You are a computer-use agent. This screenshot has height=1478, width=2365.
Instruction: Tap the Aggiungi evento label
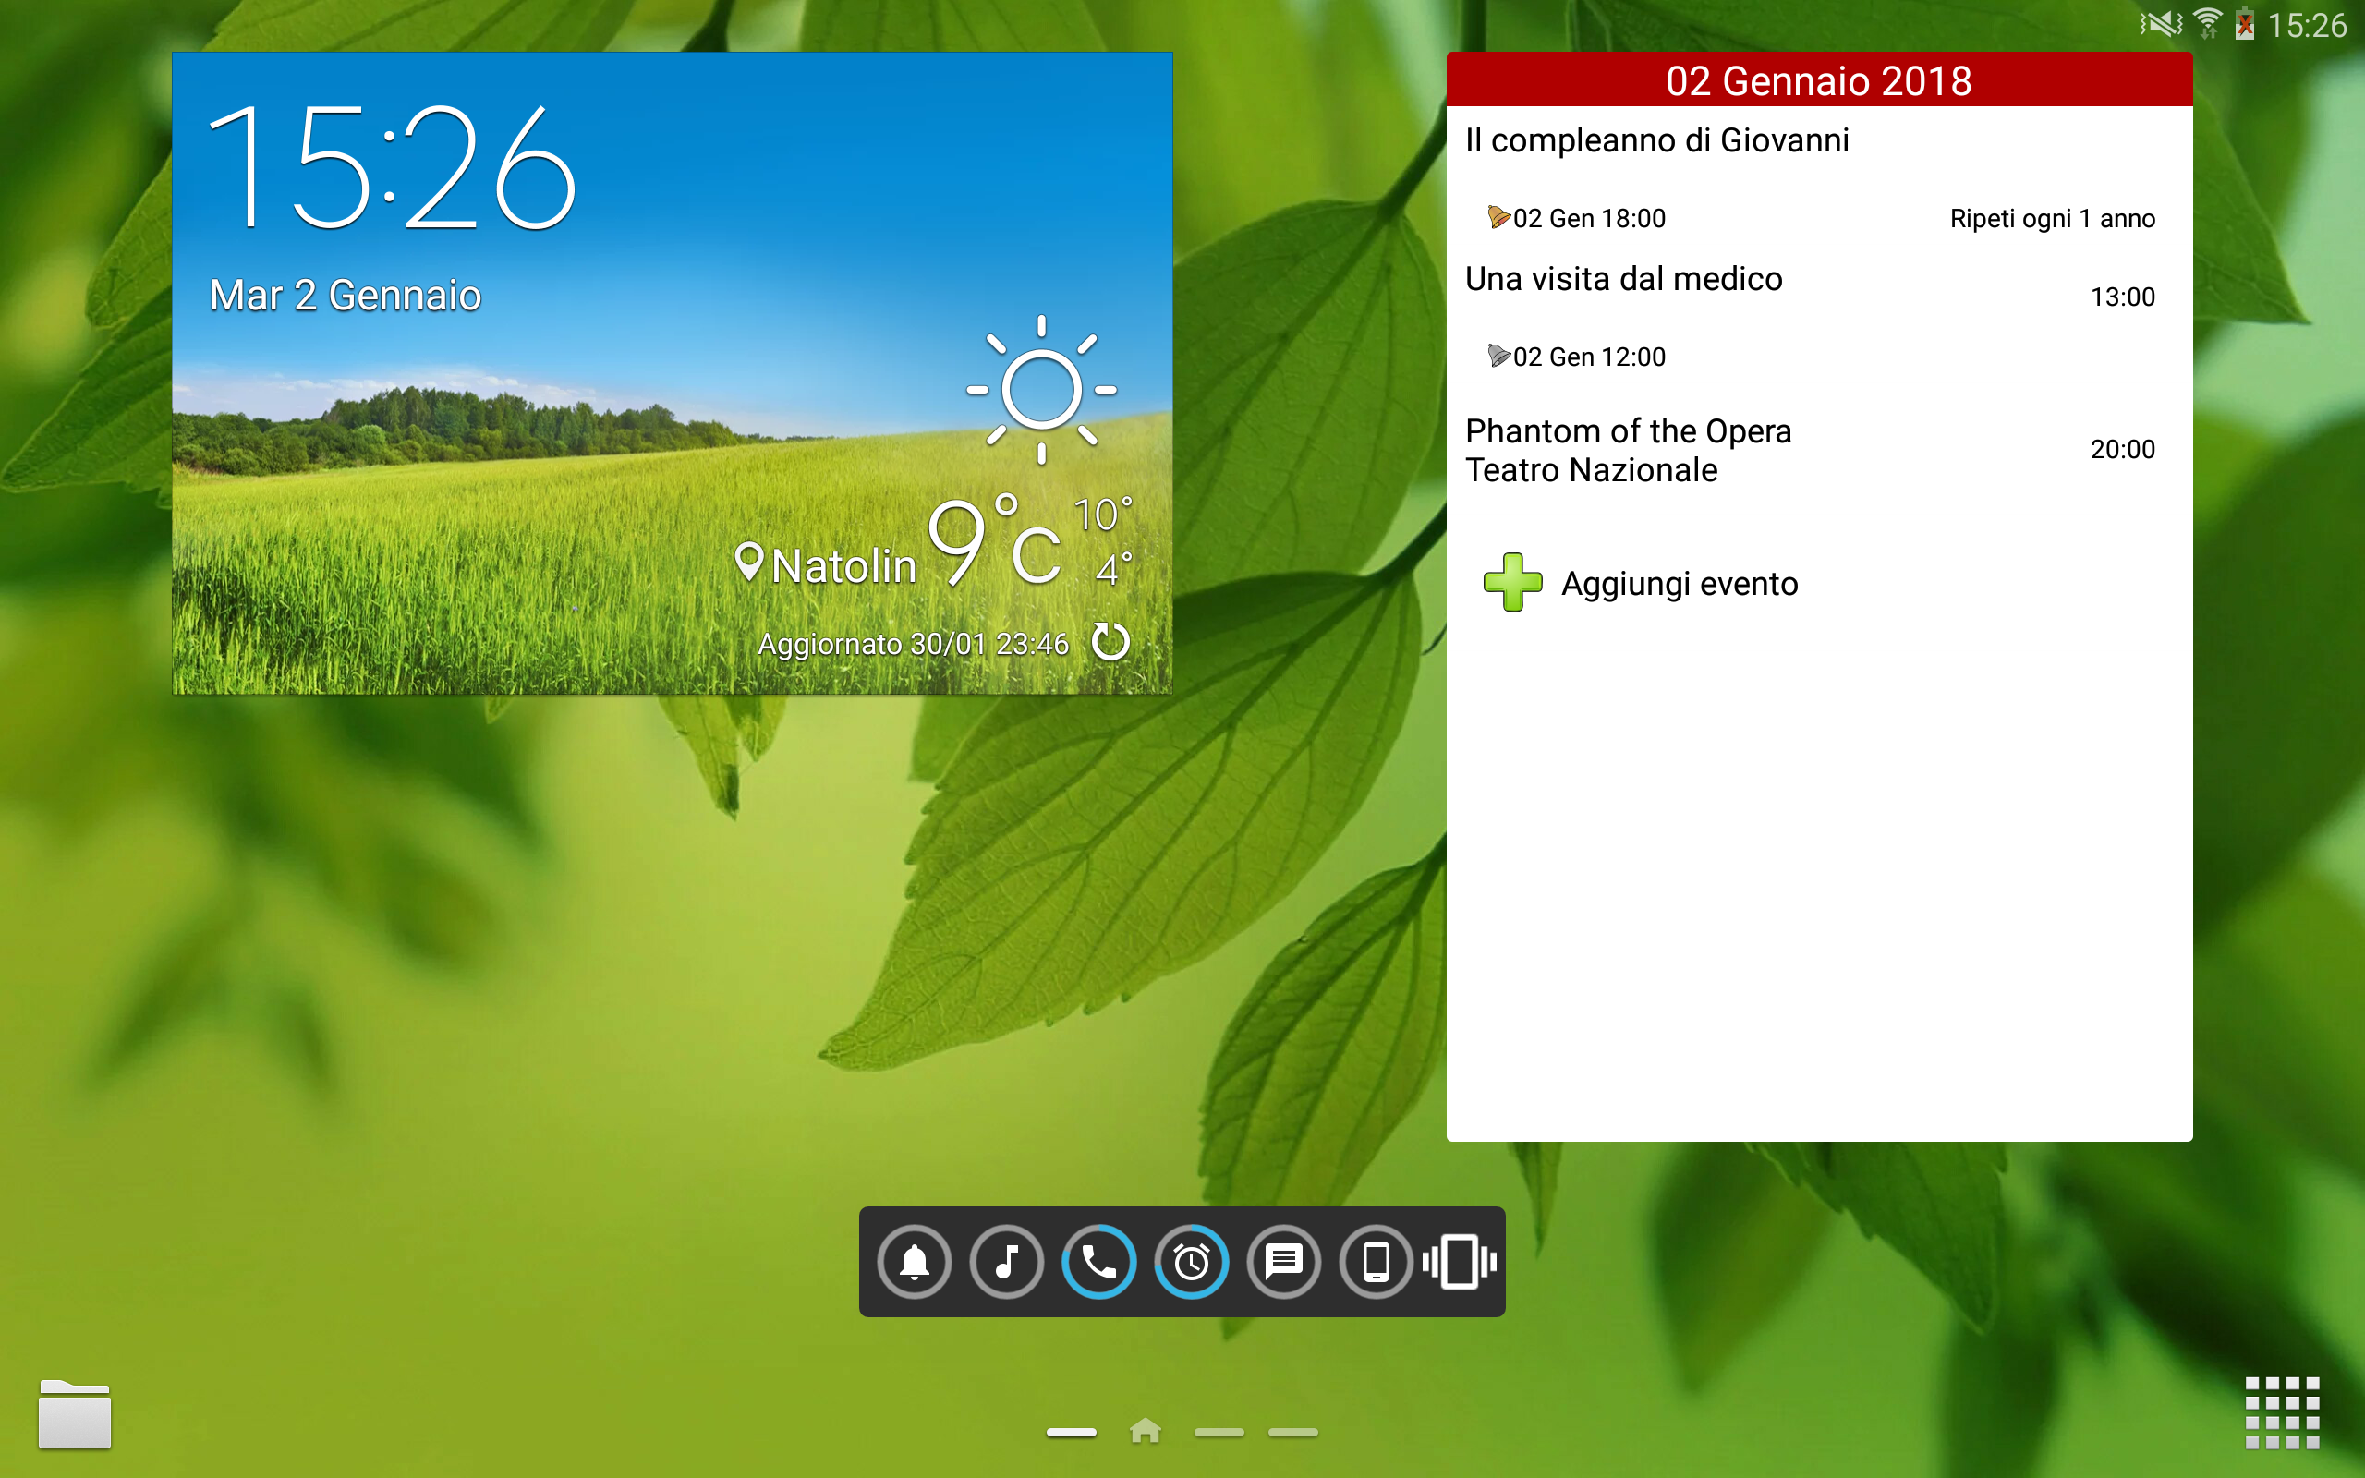pos(1679,584)
